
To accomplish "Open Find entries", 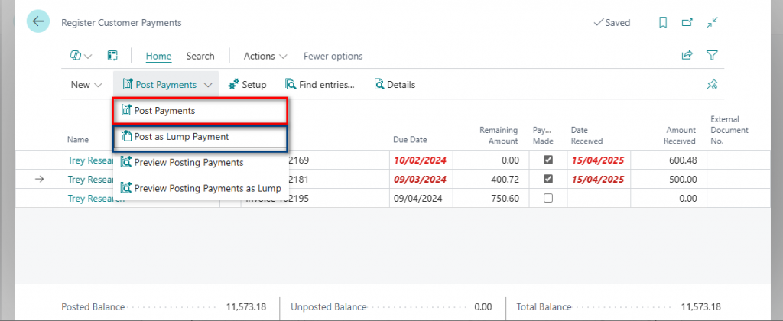I will pos(320,85).
